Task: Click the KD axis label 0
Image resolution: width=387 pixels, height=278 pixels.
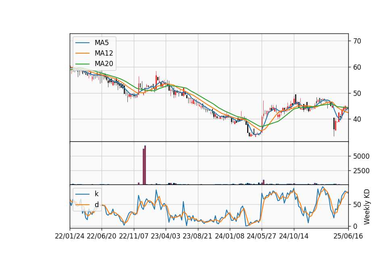Action: point(354,226)
